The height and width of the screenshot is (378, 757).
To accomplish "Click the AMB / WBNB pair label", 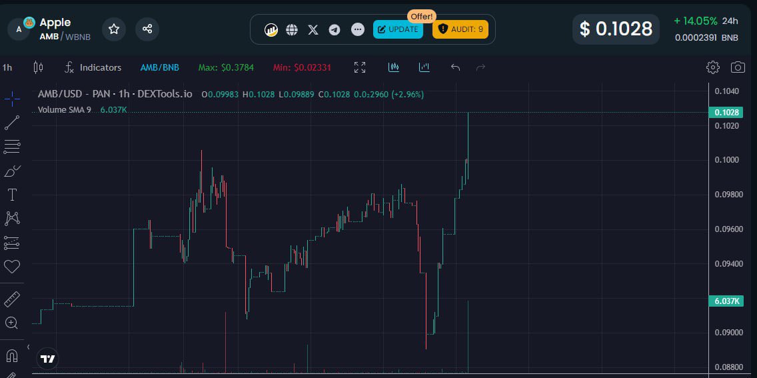I will [65, 37].
